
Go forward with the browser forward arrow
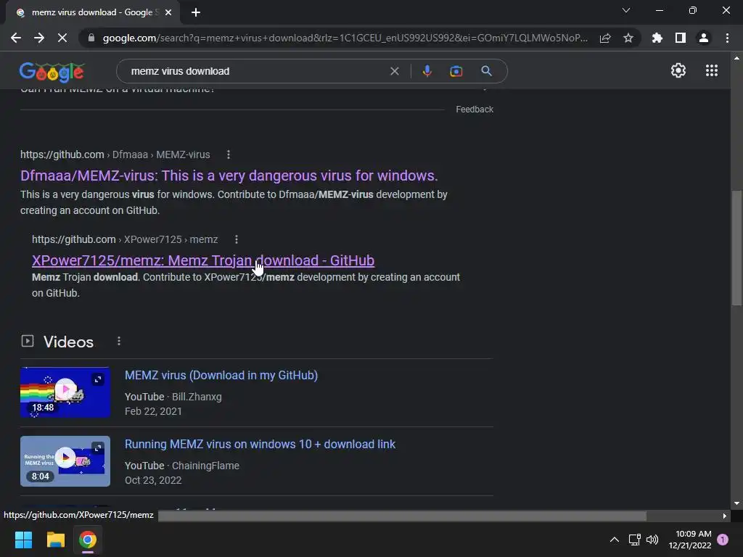point(39,38)
